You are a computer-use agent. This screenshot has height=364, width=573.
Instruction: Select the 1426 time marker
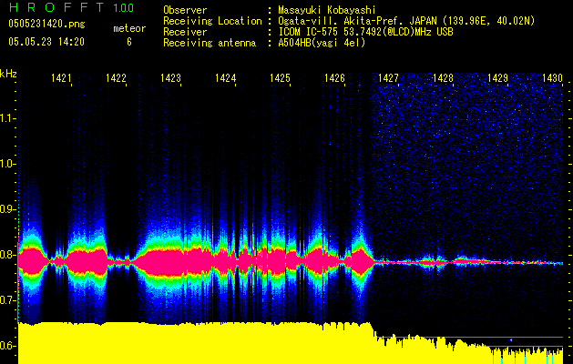coord(334,78)
